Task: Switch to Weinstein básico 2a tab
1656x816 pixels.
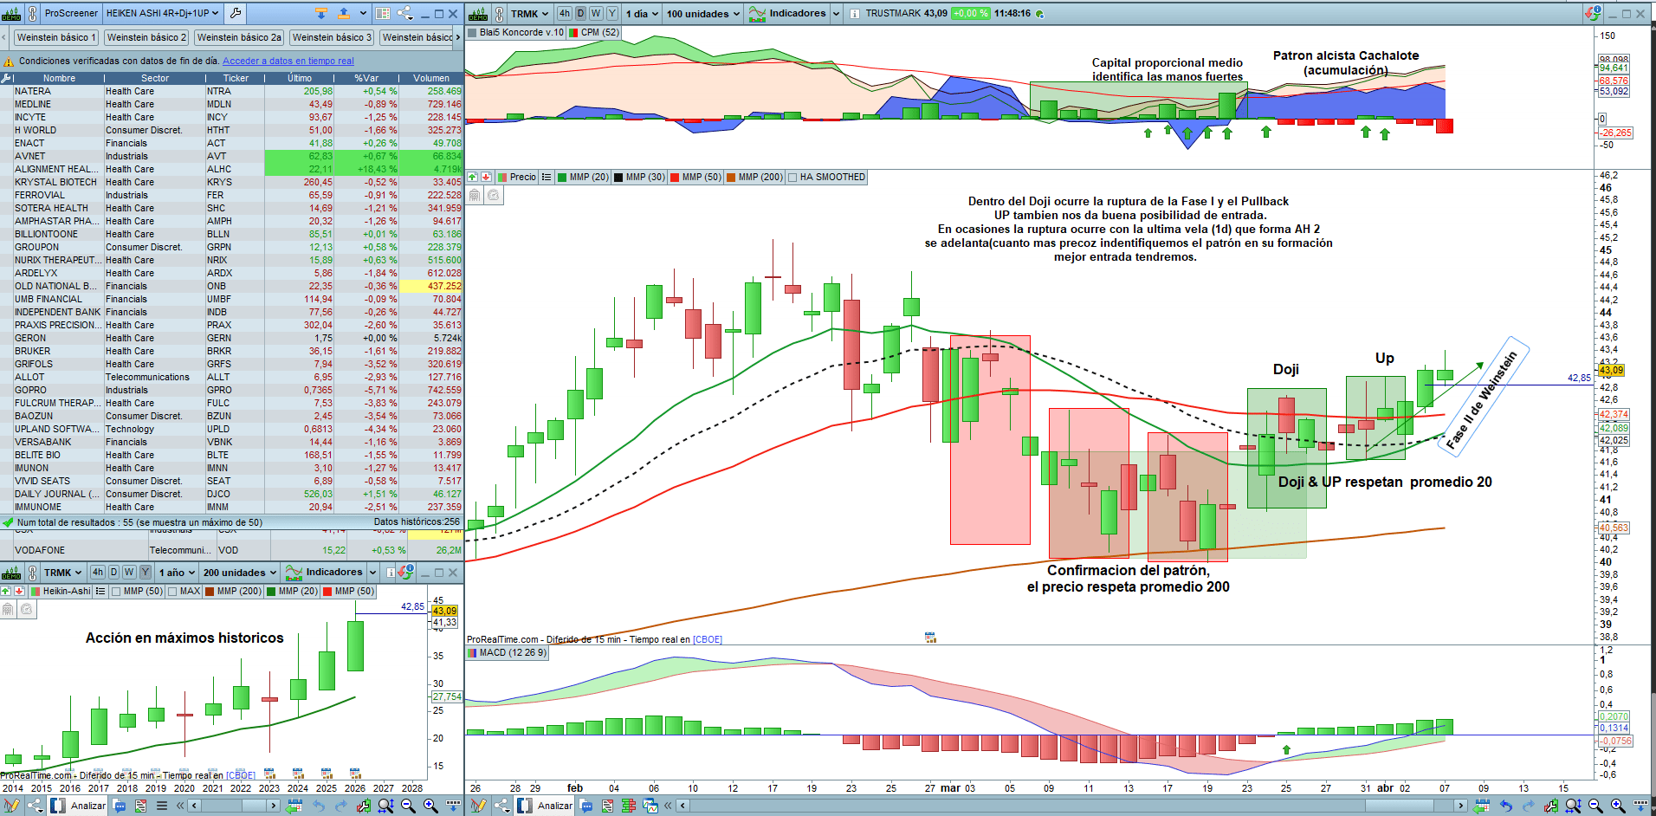Action: [x=239, y=37]
